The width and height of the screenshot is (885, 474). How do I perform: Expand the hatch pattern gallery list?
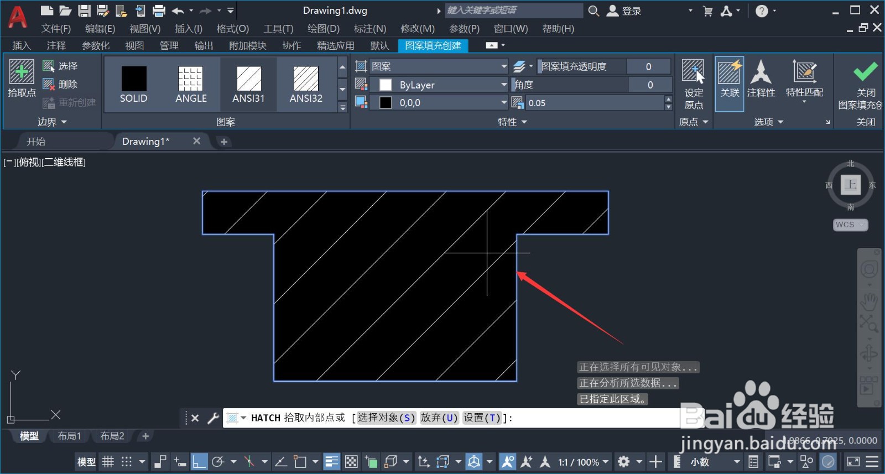click(342, 107)
